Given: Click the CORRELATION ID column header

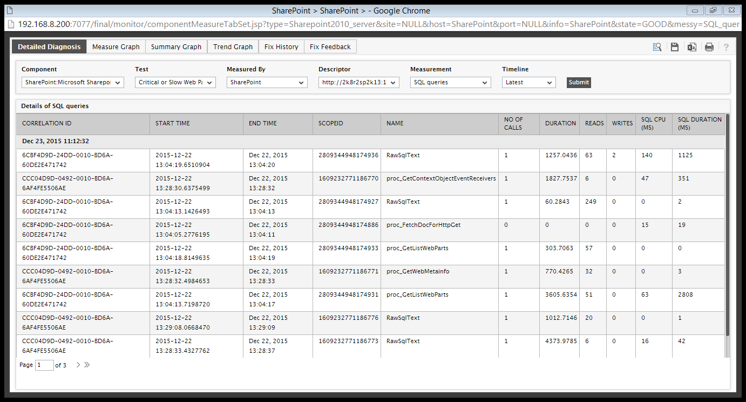Looking at the screenshot, I should pyautogui.click(x=83, y=124).
